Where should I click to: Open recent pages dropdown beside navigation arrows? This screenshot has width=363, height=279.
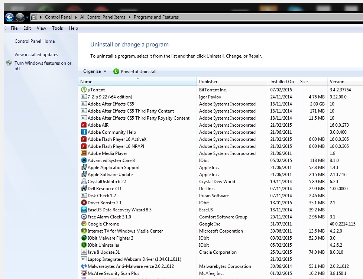pos(27,17)
